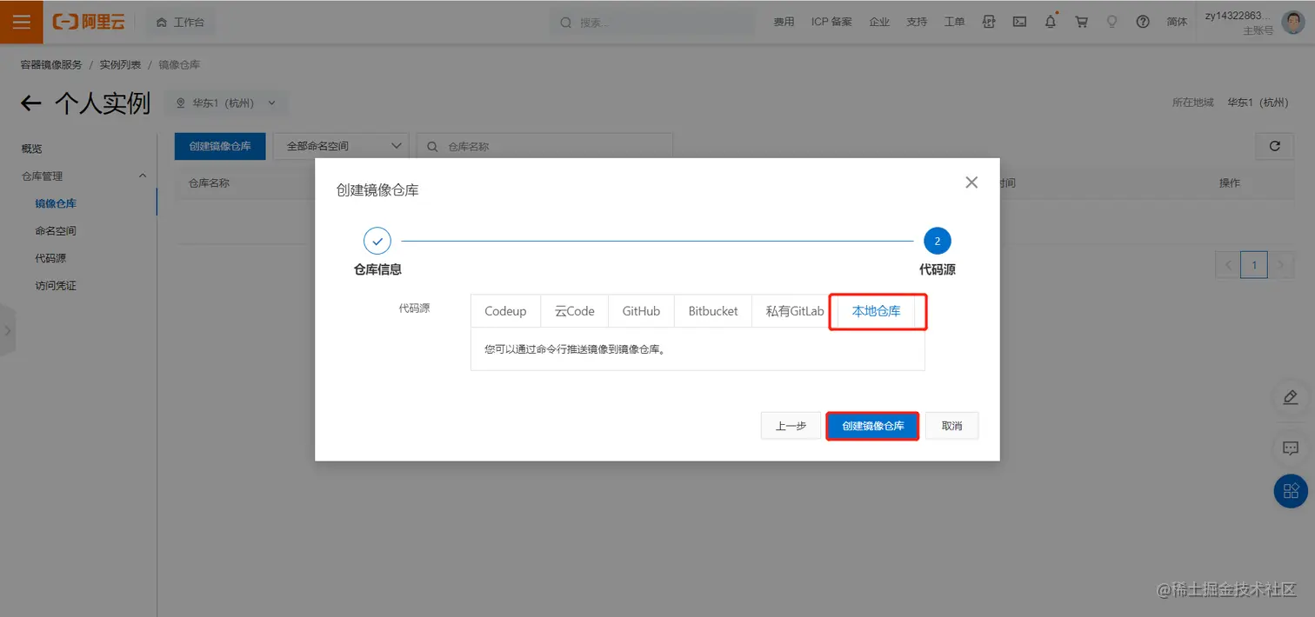Go to 实例列表 breadcrumb

click(120, 65)
